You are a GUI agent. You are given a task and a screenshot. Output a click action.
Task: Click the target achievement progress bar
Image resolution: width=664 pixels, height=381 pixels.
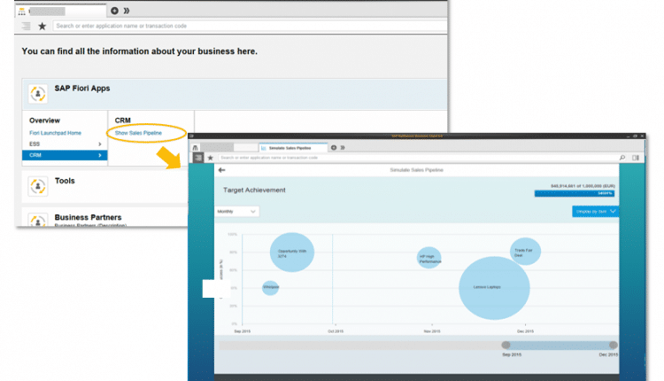click(575, 193)
